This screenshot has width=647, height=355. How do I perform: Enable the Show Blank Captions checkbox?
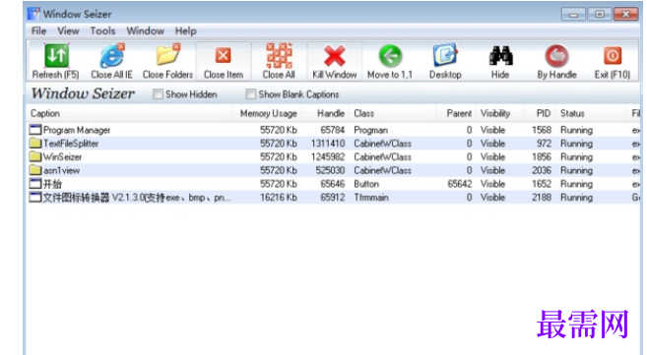click(x=250, y=94)
